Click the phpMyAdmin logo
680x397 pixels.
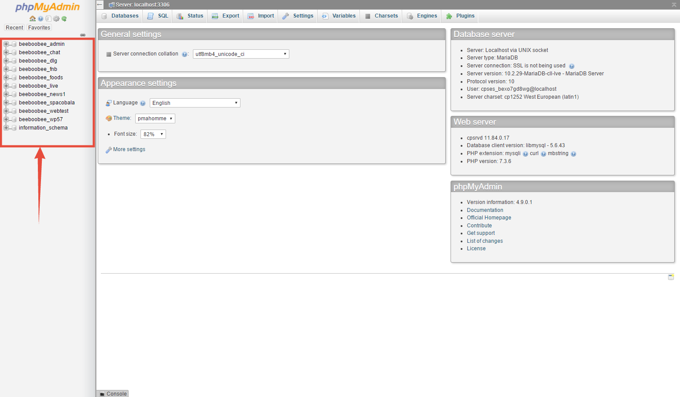[48, 7]
